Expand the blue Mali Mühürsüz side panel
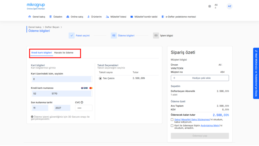 point(256,73)
